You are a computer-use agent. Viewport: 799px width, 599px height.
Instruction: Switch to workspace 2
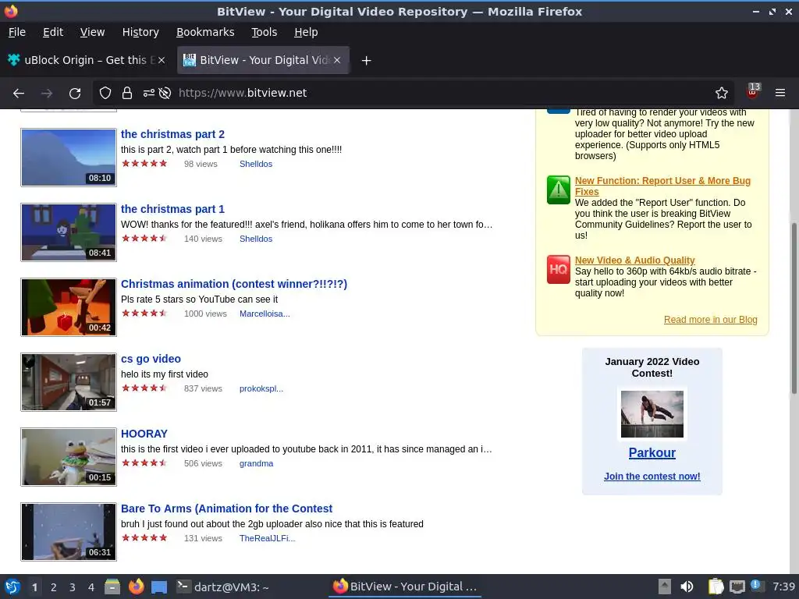54,587
